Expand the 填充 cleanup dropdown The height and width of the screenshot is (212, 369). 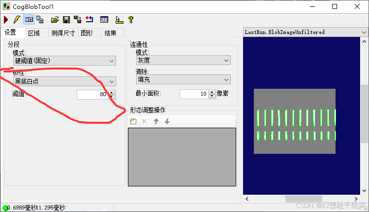pyautogui.click(x=184, y=79)
